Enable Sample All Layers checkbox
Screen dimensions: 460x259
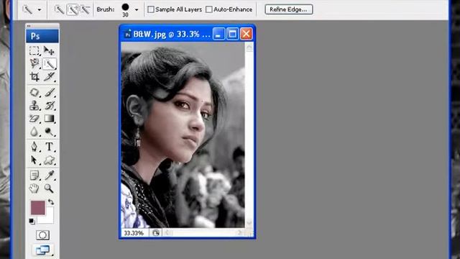tap(151, 9)
